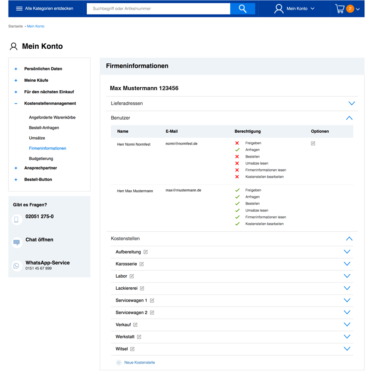
Task: Click the chat bubble icon
Action: coord(17,242)
